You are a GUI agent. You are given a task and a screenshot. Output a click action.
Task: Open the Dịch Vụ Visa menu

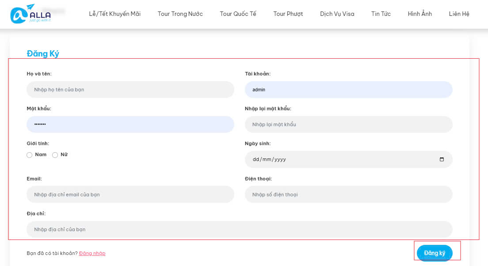coord(337,14)
